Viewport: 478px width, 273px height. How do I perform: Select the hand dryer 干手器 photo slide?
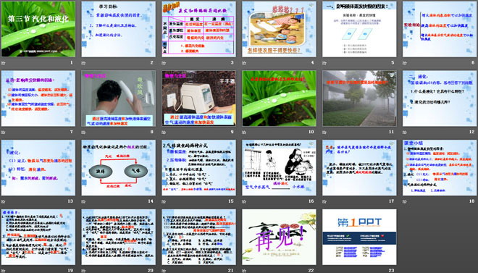(198, 98)
